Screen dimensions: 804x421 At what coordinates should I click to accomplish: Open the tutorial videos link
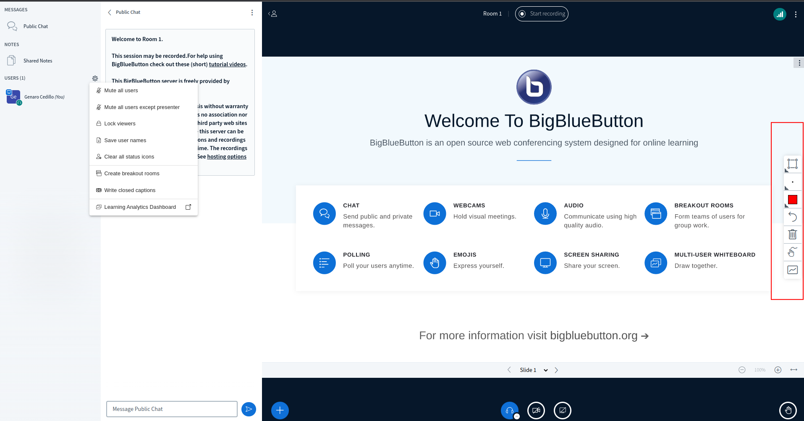tap(228, 64)
